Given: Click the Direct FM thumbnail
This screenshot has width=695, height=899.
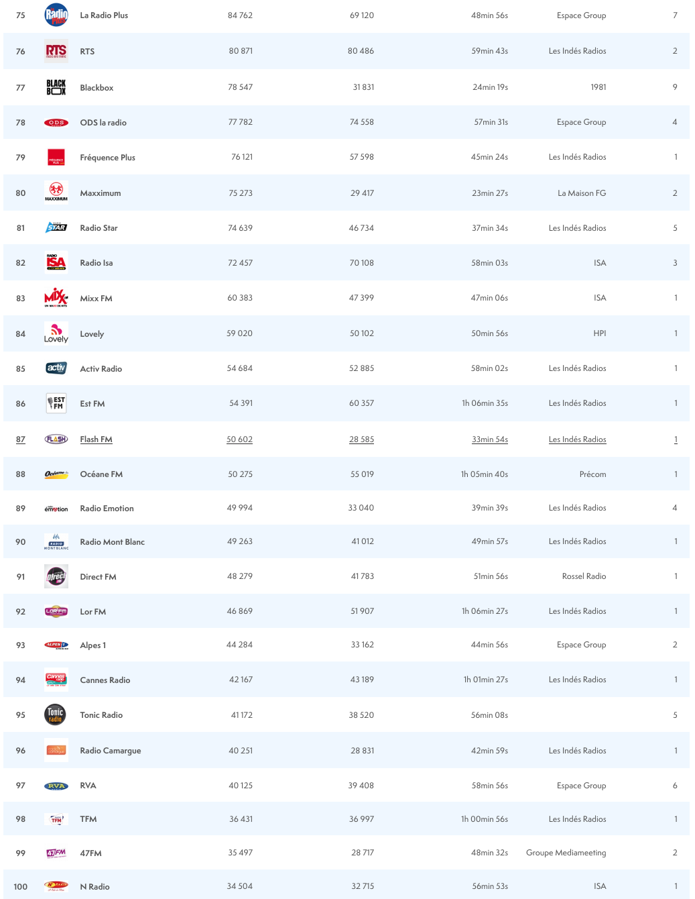Looking at the screenshot, I should tap(56, 576).
